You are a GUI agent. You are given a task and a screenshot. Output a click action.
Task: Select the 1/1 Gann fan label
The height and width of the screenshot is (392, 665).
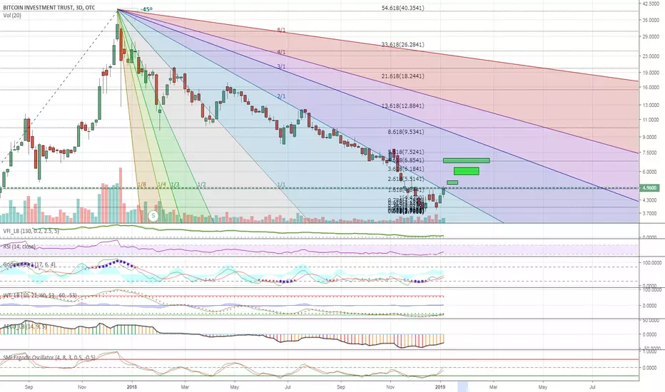coord(281,185)
